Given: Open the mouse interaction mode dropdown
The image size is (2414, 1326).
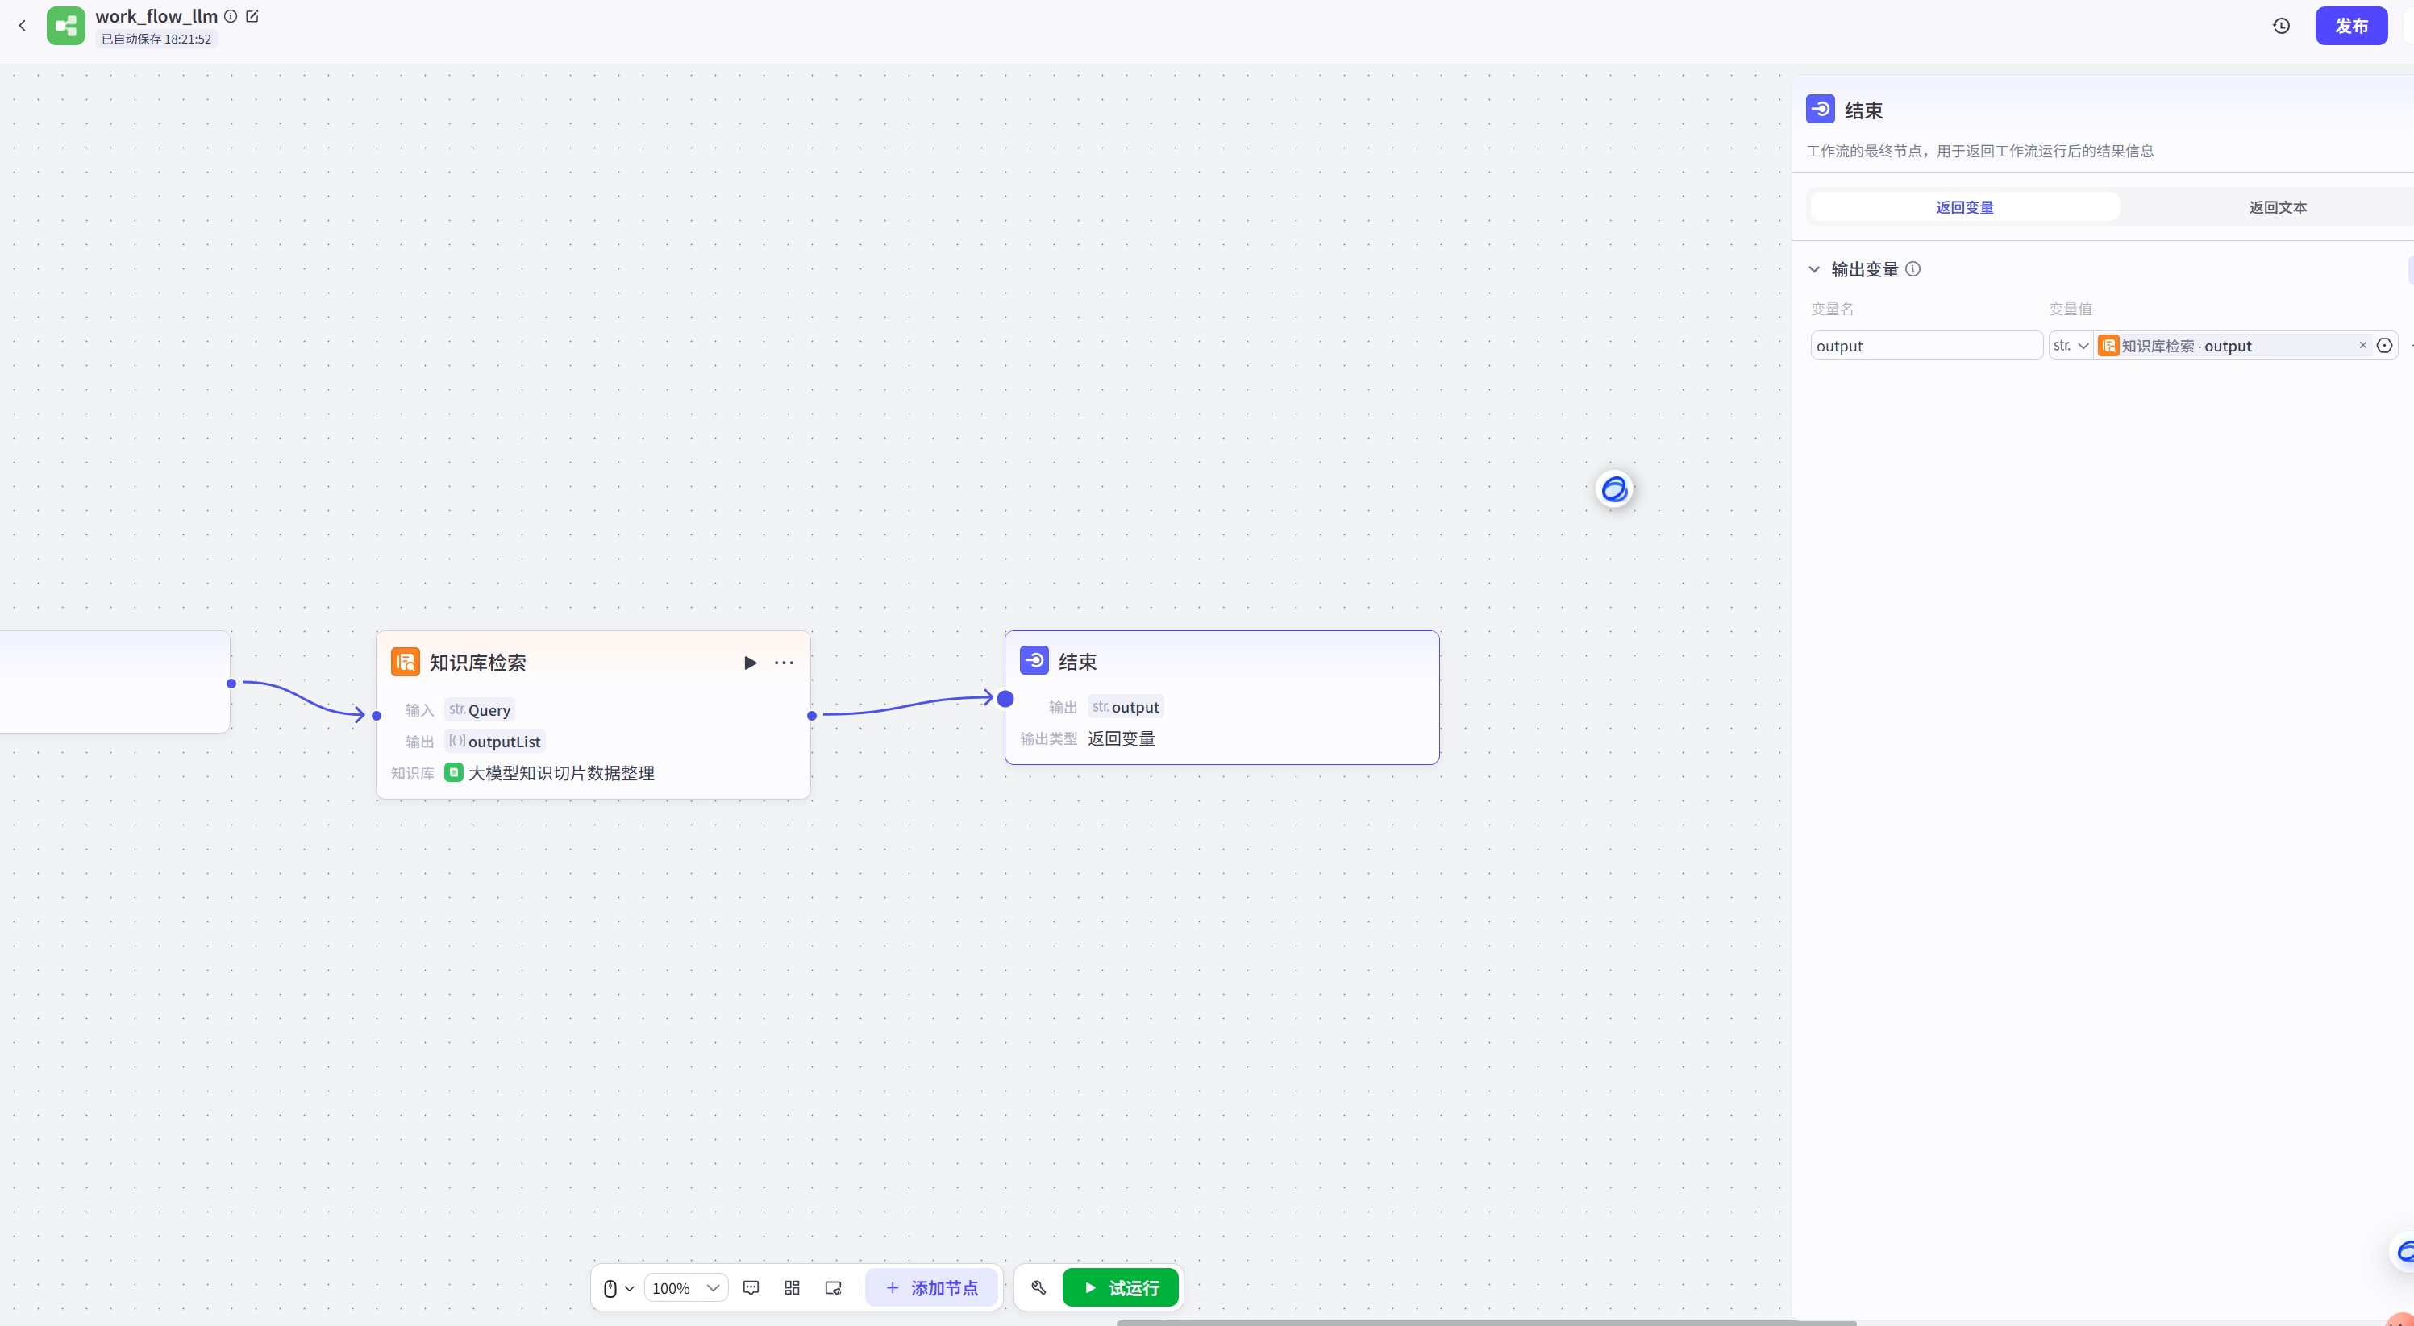Looking at the screenshot, I should (618, 1287).
